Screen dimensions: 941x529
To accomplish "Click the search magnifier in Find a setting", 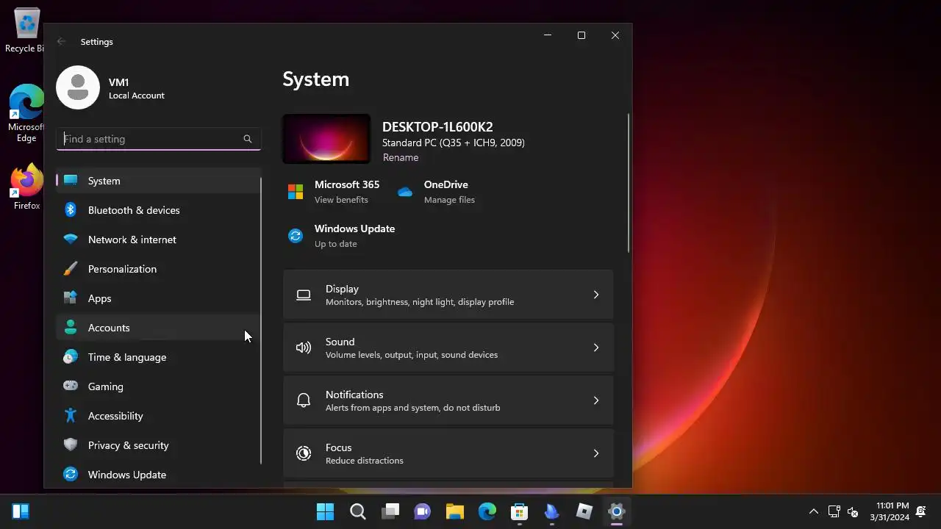I will [x=248, y=139].
